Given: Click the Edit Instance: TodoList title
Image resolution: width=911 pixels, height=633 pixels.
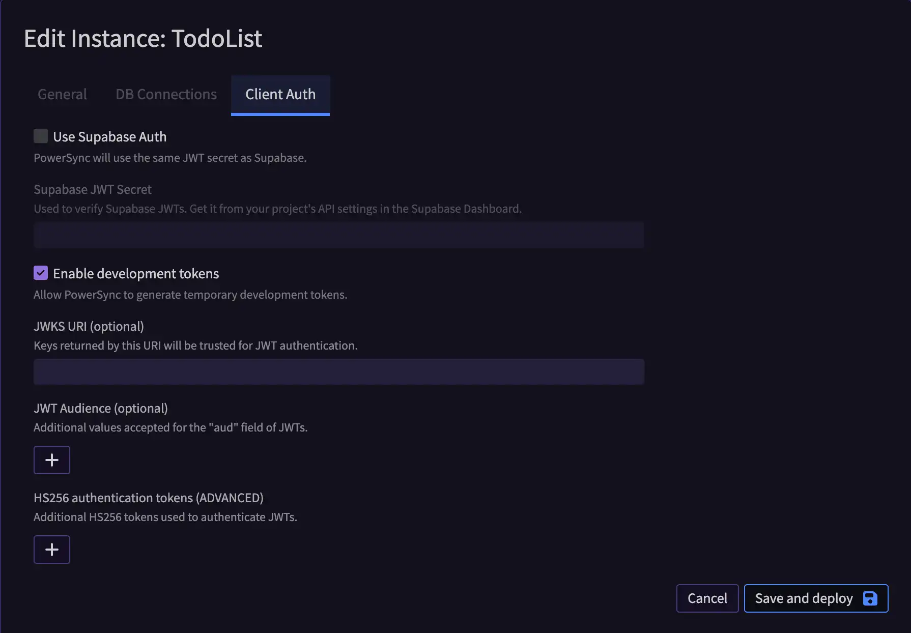Looking at the screenshot, I should coord(144,38).
